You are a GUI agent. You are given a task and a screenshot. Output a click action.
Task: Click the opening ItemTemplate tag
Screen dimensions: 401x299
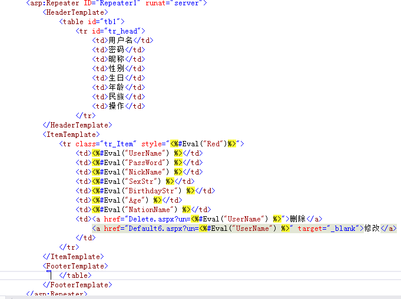pos(71,135)
